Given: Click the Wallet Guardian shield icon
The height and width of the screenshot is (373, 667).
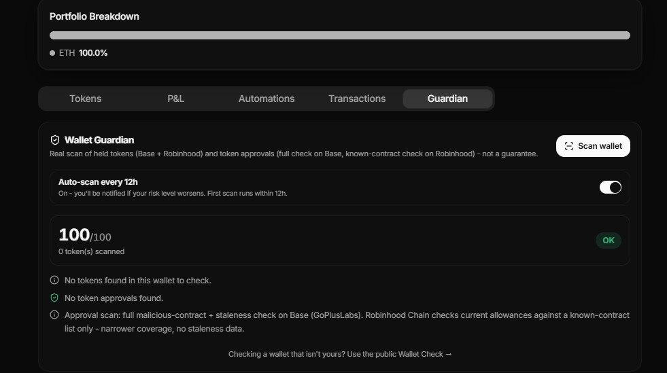Looking at the screenshot, I should coord(55,140).
